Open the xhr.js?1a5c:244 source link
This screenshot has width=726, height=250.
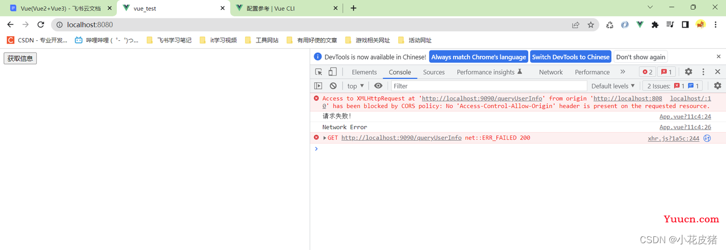point(673,138)
